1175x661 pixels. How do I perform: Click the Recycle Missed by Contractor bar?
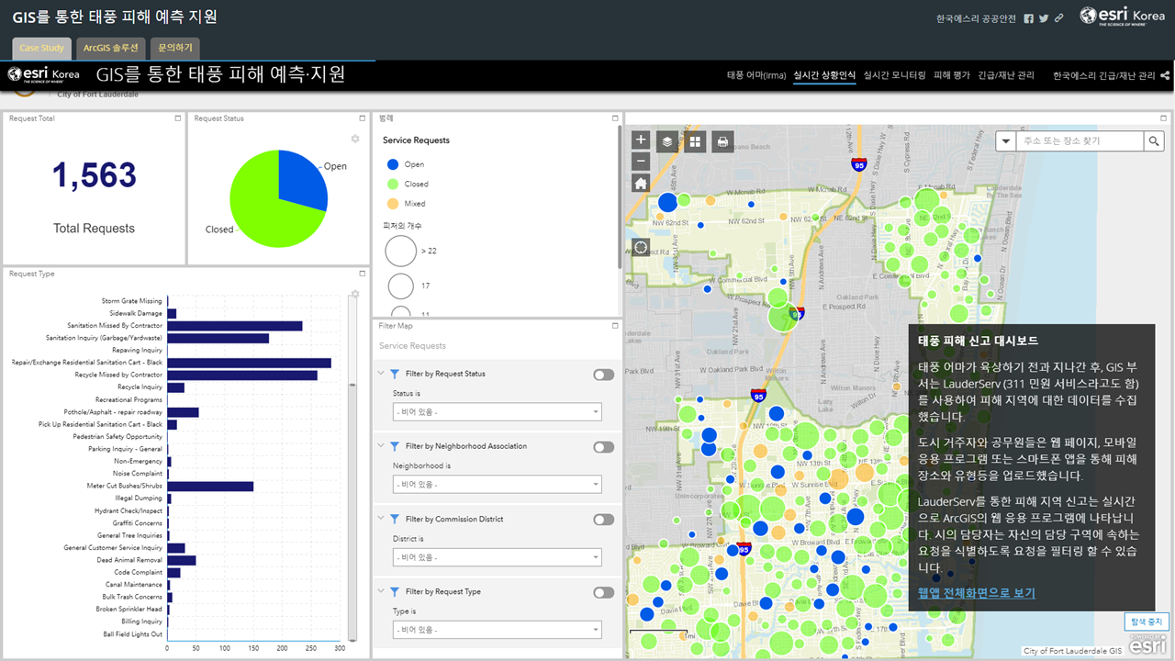pyautogui.click(x=242, y=375)
